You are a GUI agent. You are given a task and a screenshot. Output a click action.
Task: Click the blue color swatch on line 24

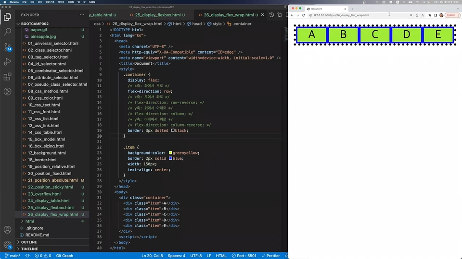170,158
